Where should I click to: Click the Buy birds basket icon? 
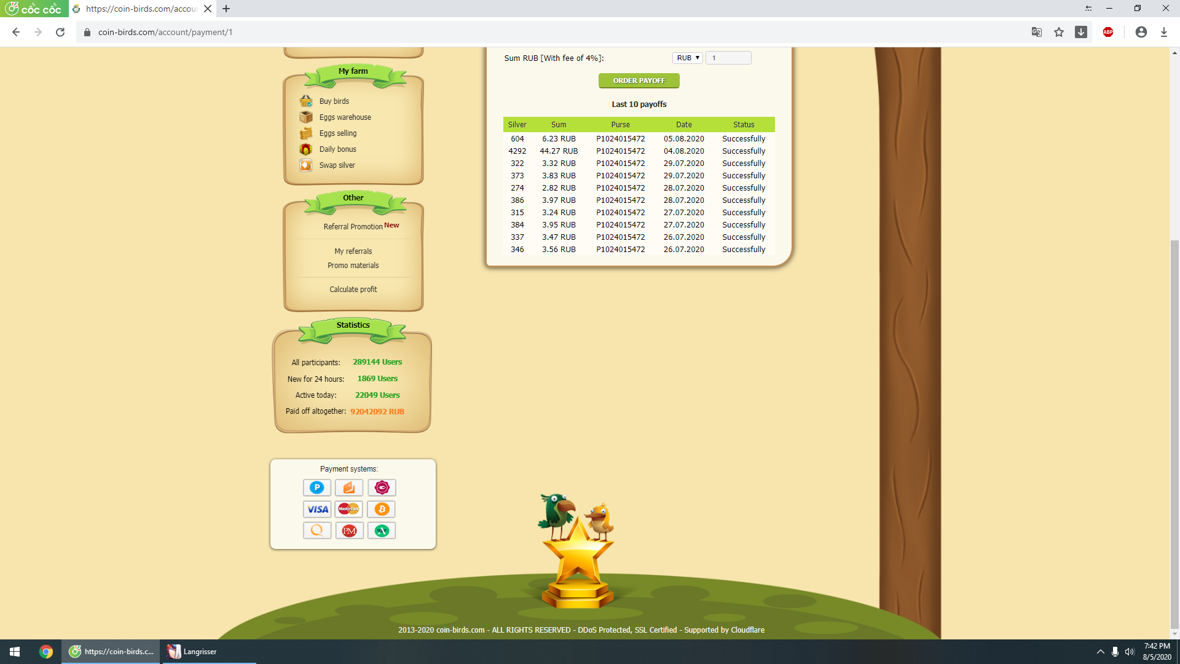pos(305,101)
